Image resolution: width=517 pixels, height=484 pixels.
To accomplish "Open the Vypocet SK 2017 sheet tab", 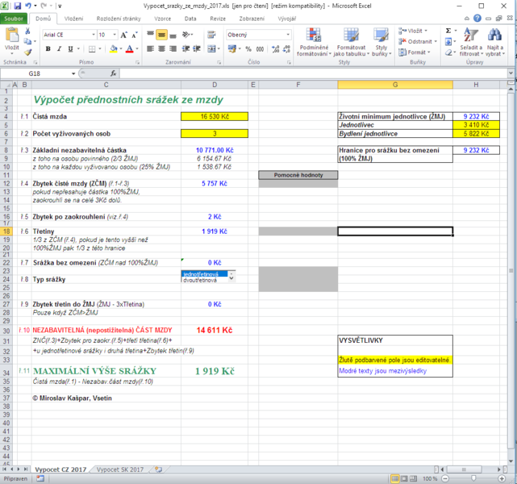I will (x=120, y=469).
